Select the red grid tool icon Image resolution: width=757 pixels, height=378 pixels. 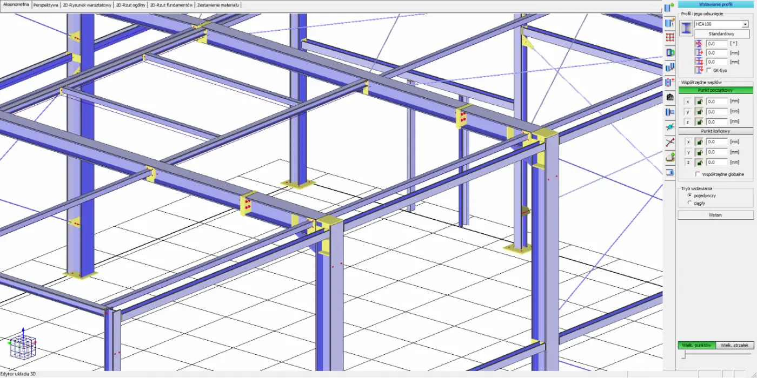pyautogui.click(x=670, y=37)
